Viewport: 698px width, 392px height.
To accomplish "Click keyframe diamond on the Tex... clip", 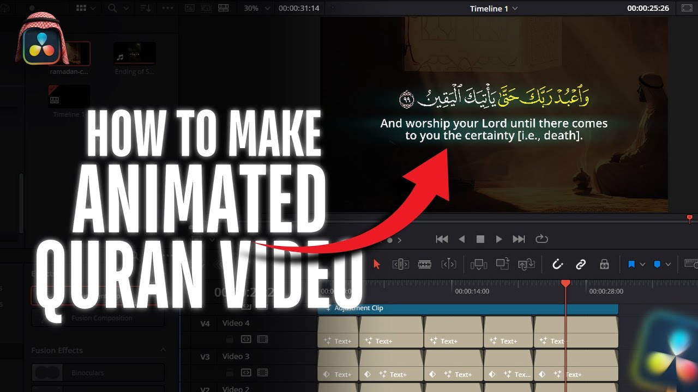I will (493, 375).
